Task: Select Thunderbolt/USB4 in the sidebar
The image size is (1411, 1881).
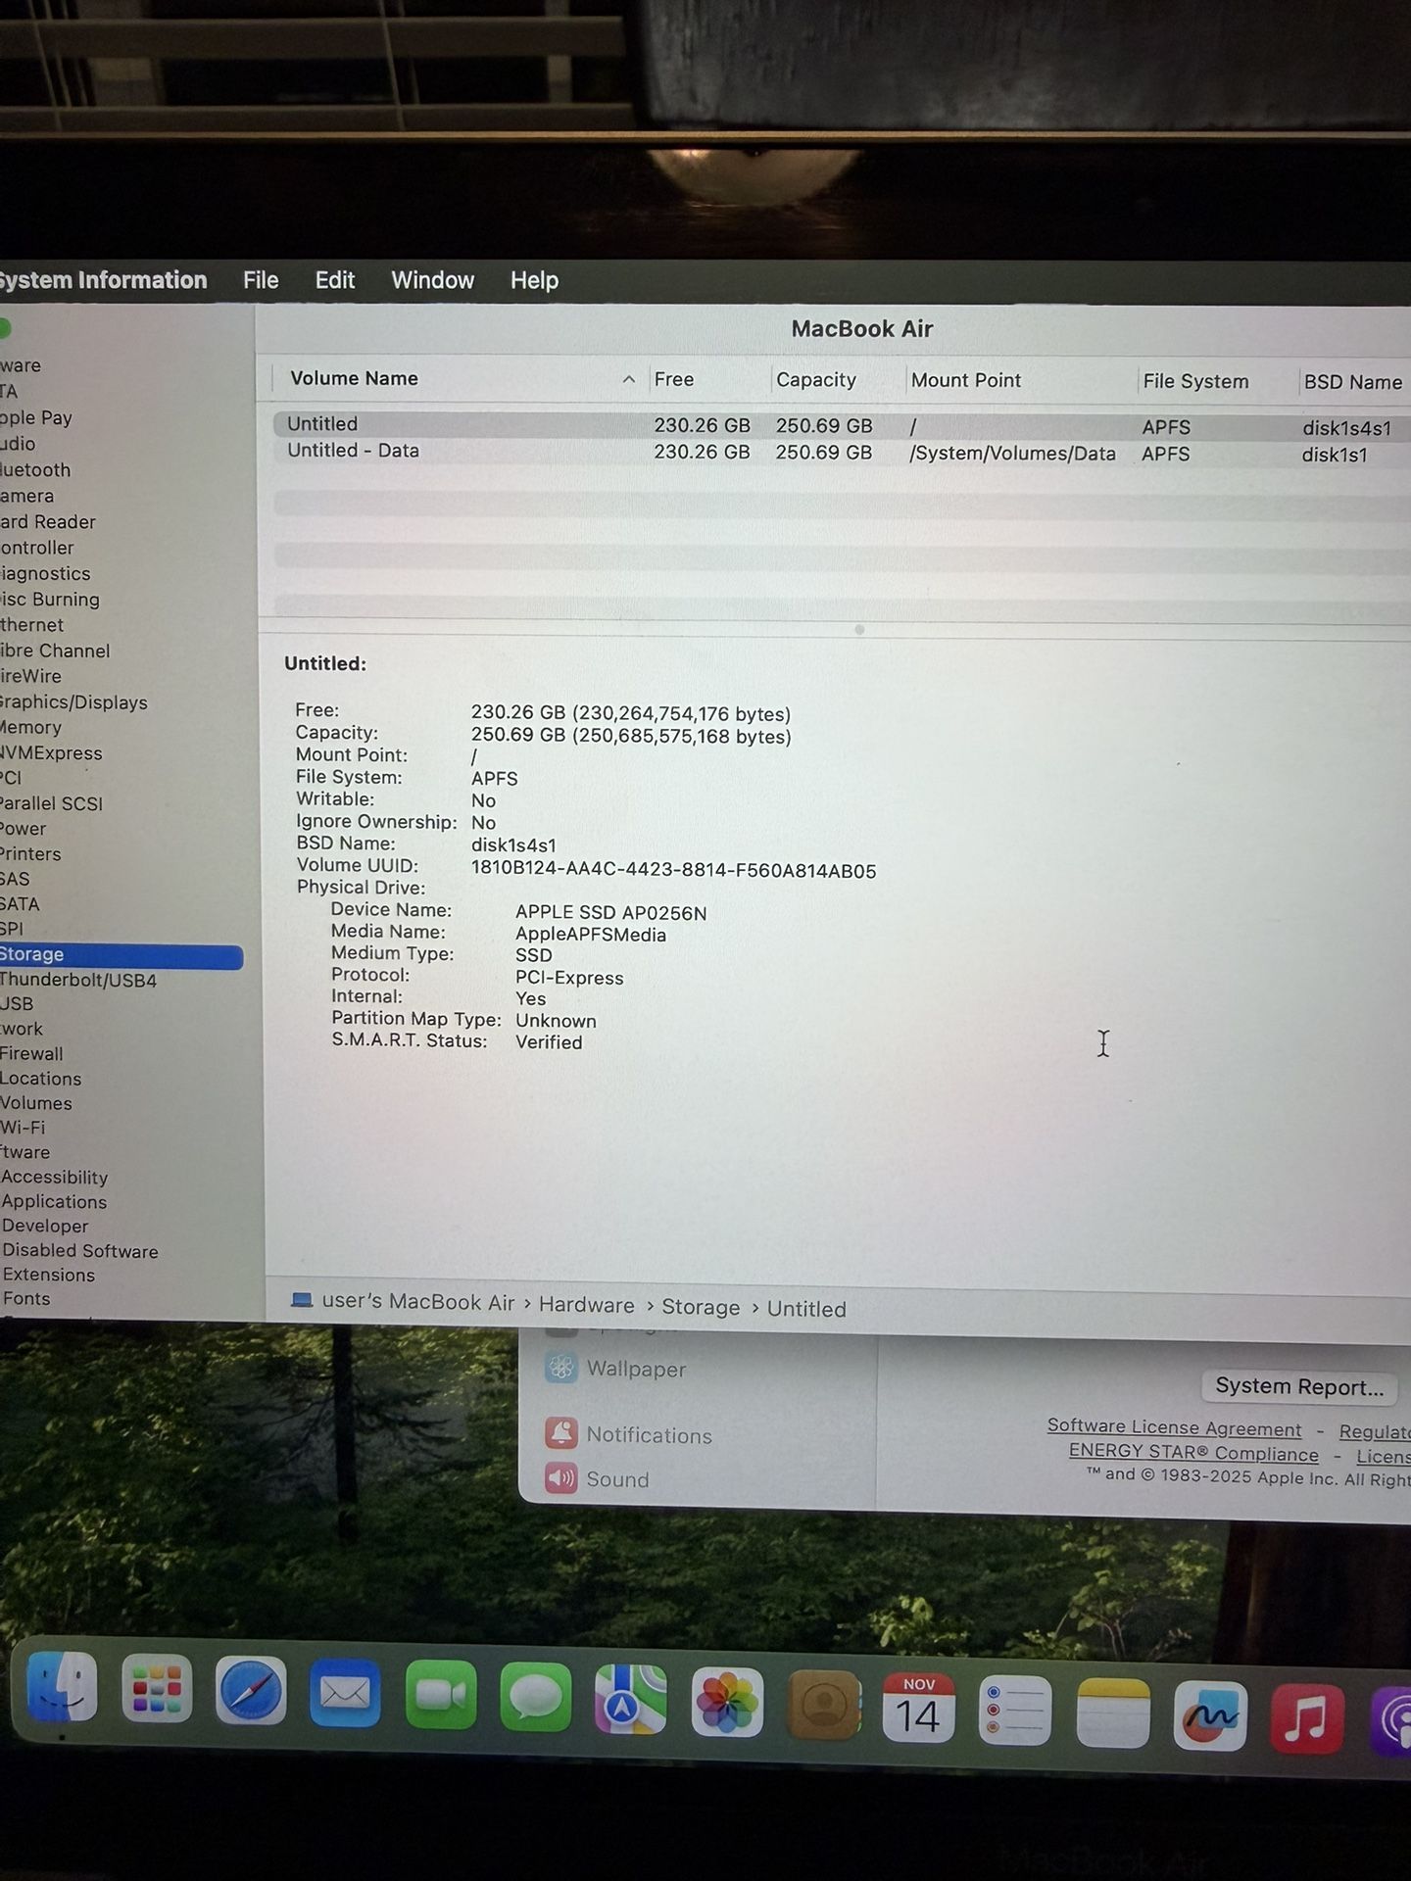Action: [78, 980]
